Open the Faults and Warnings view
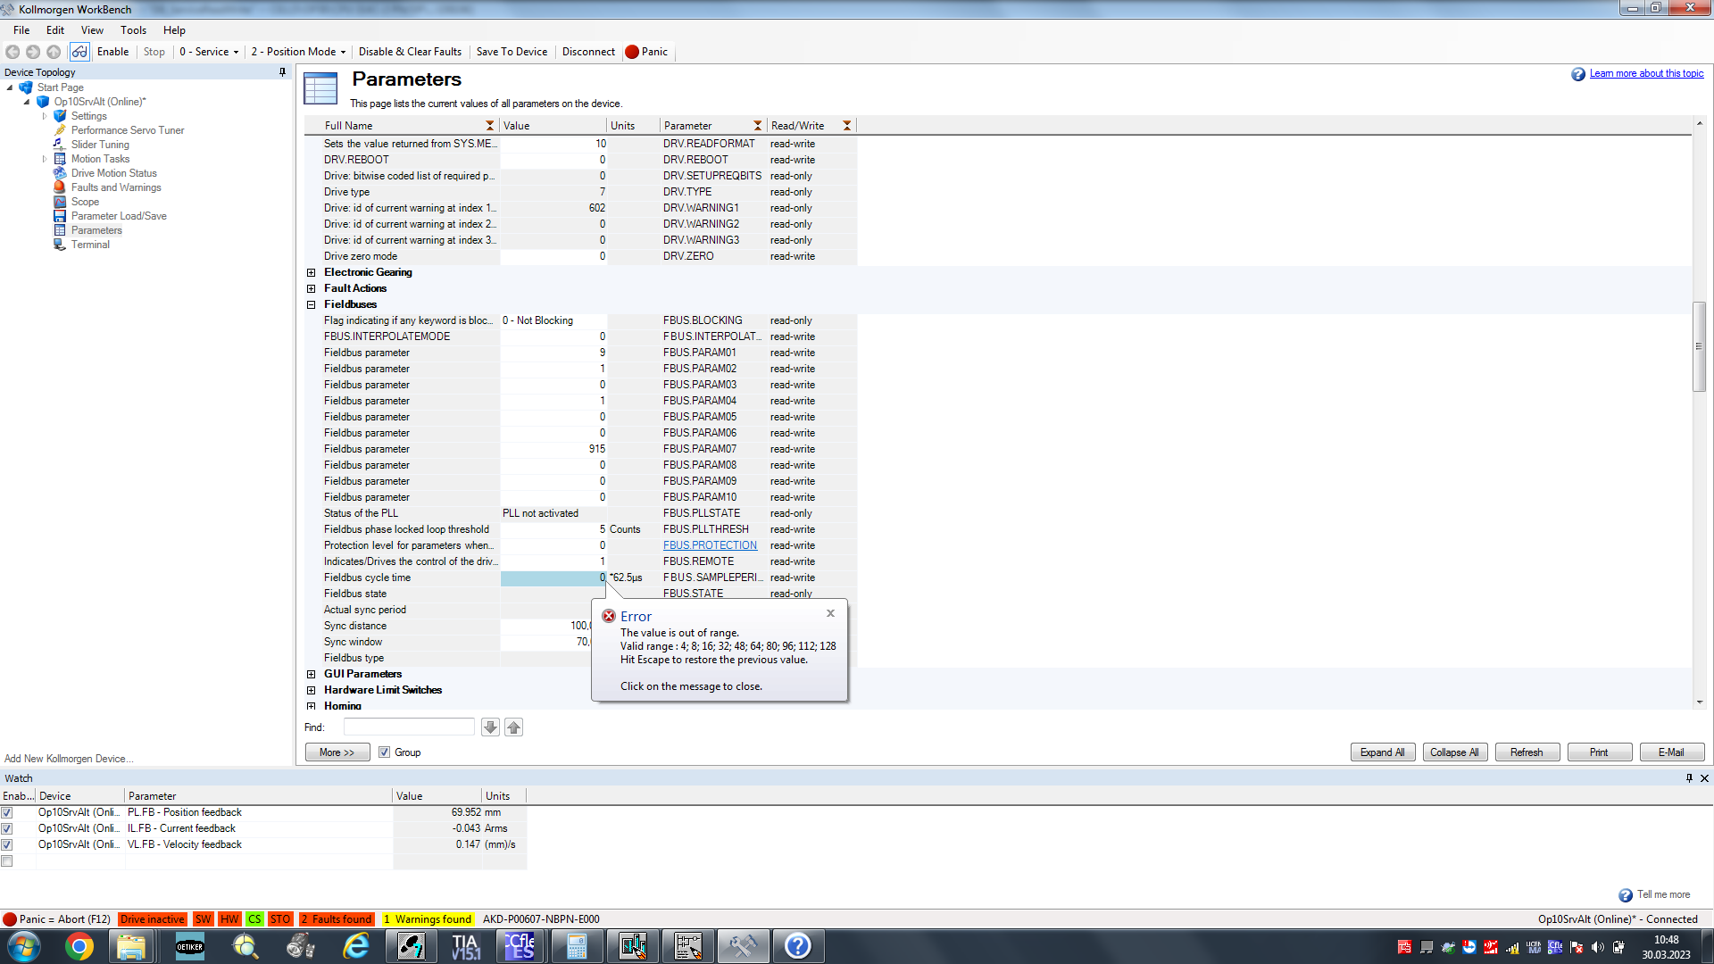This screenshot has height=964, width=1714. pos(116,187)
